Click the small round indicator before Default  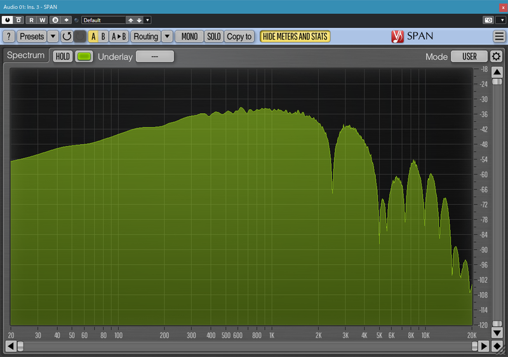(76, 20)
